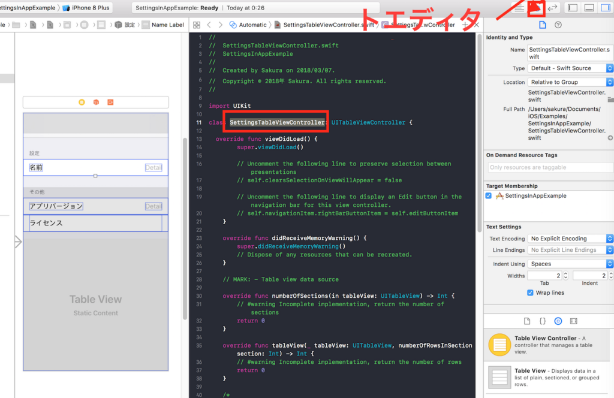The height and width of the screenshot is (398, 614).
Task: Toggle the debug area panel
Action: (x=589, y=8)
